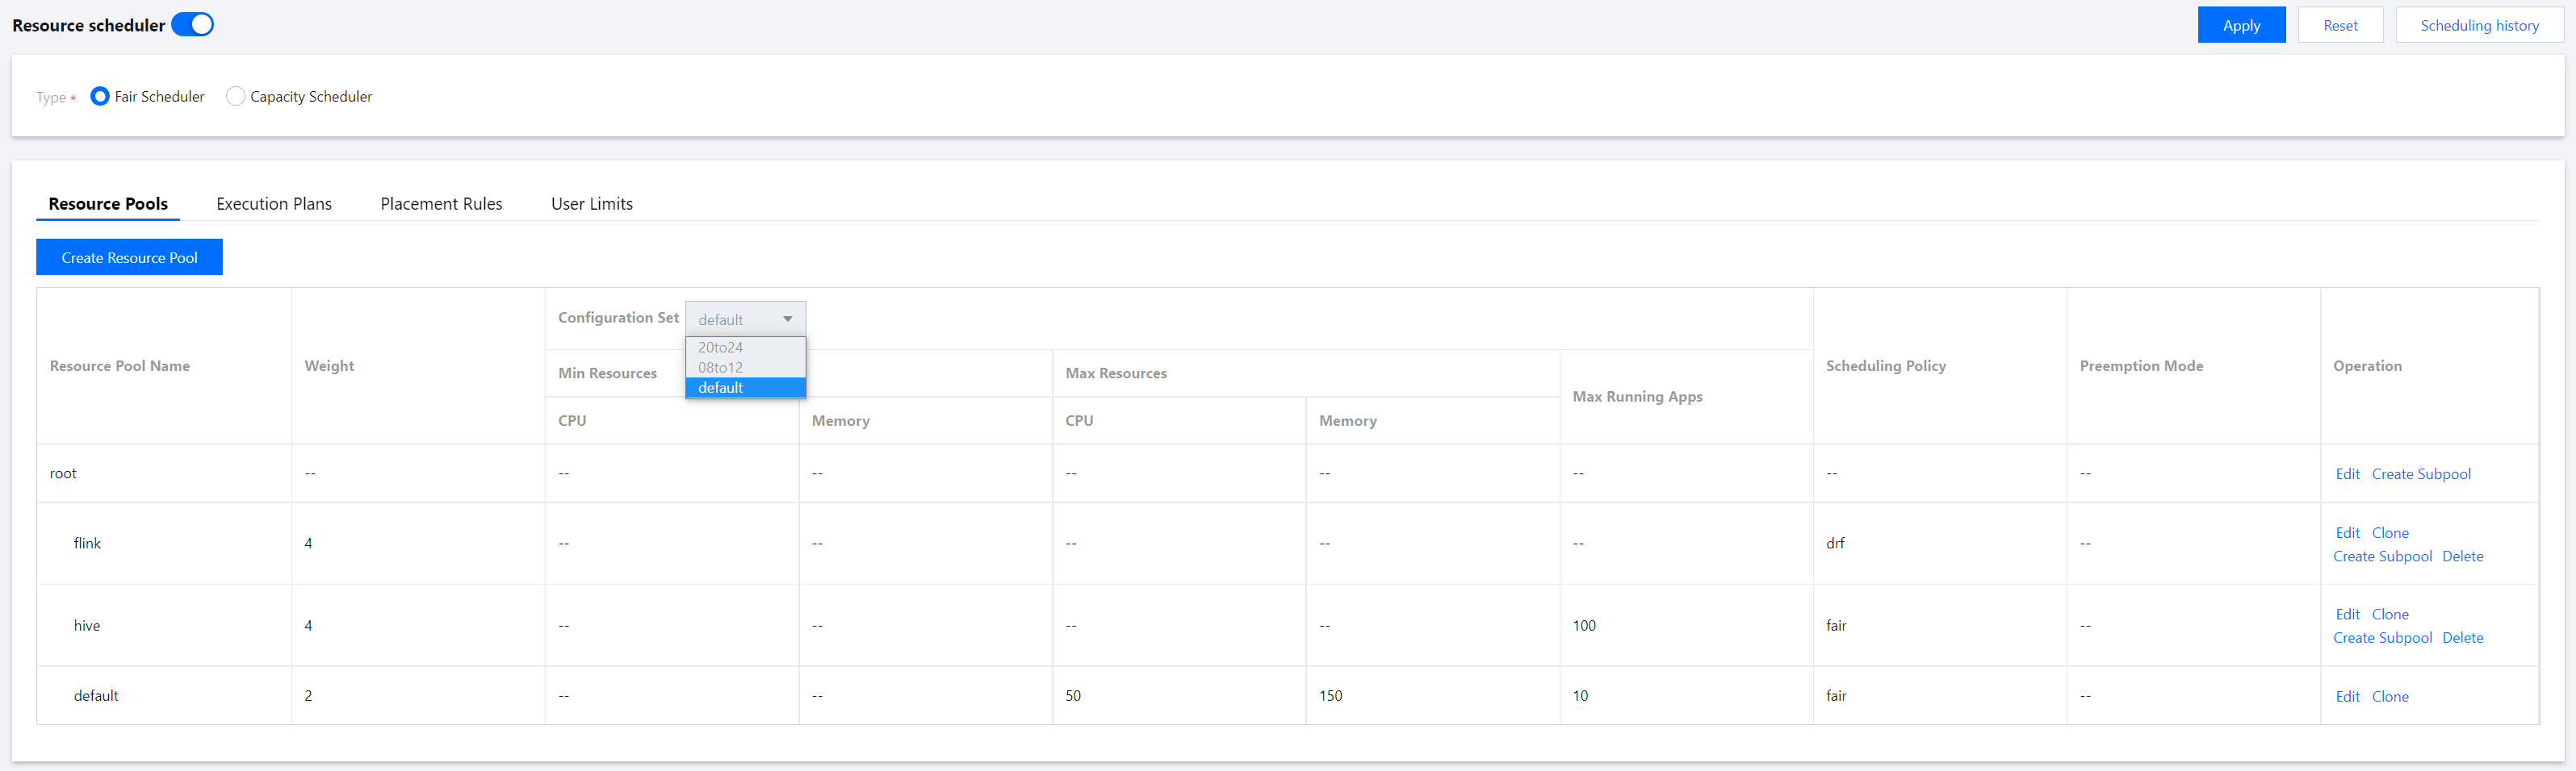The image size is (2576, 771).
Task: Click the Max Running Apps column header
Action: (1637, 397)
